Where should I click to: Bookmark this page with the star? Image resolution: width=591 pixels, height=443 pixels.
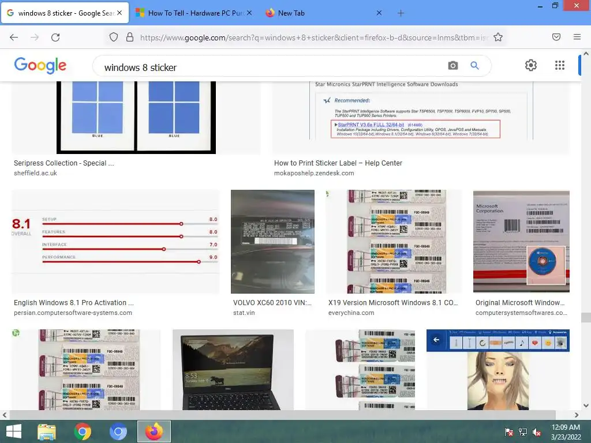coord(498,37)
